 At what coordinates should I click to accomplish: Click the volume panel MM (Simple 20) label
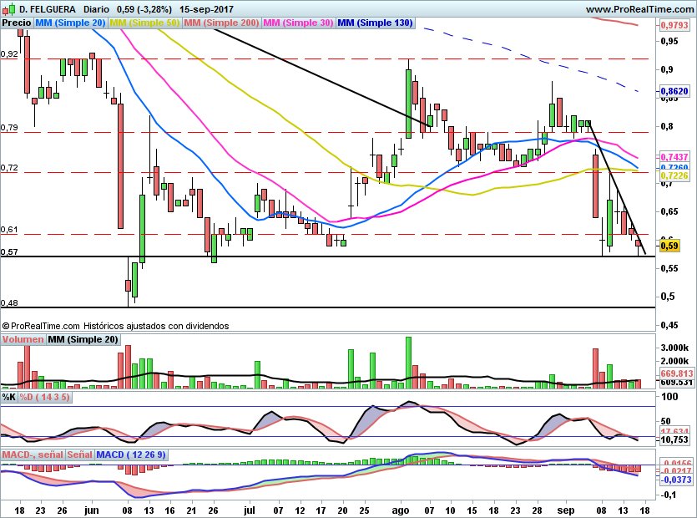point(83,339)
